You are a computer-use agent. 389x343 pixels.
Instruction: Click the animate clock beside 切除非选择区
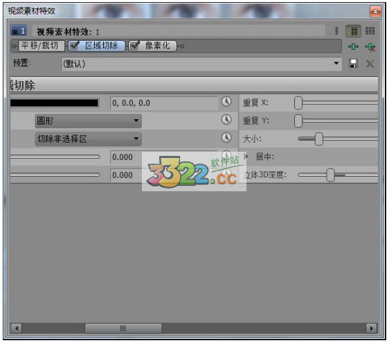coord(226,138)
